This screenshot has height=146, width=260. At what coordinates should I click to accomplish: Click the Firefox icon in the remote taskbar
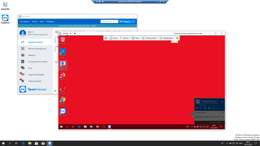[x=97, y=127]
